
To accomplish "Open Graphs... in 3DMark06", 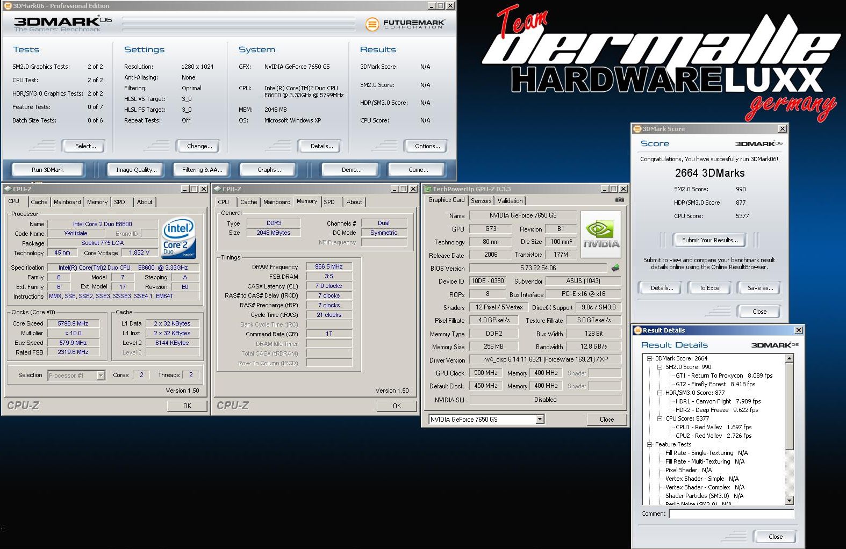I will tap(269, 170).
